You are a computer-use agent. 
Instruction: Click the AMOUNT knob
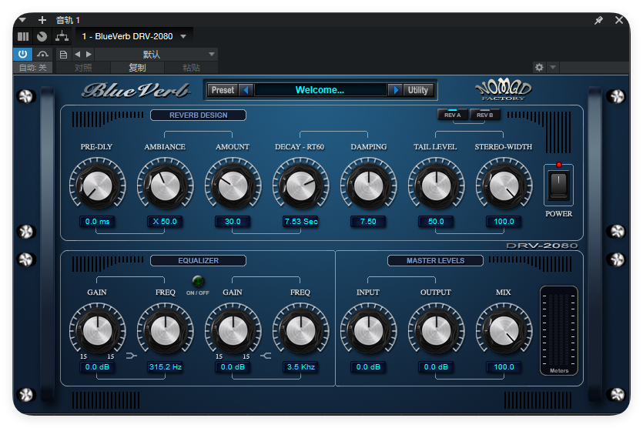(x=233, y=186)
